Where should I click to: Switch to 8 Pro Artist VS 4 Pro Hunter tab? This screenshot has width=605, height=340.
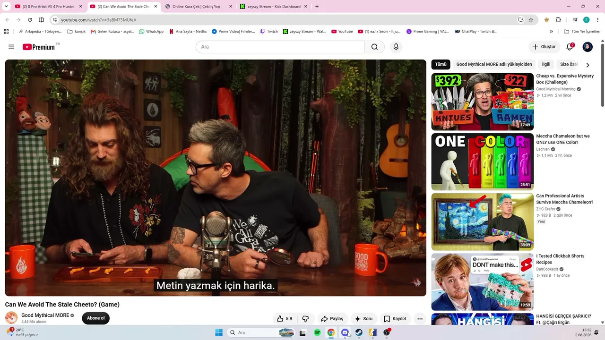49,7
